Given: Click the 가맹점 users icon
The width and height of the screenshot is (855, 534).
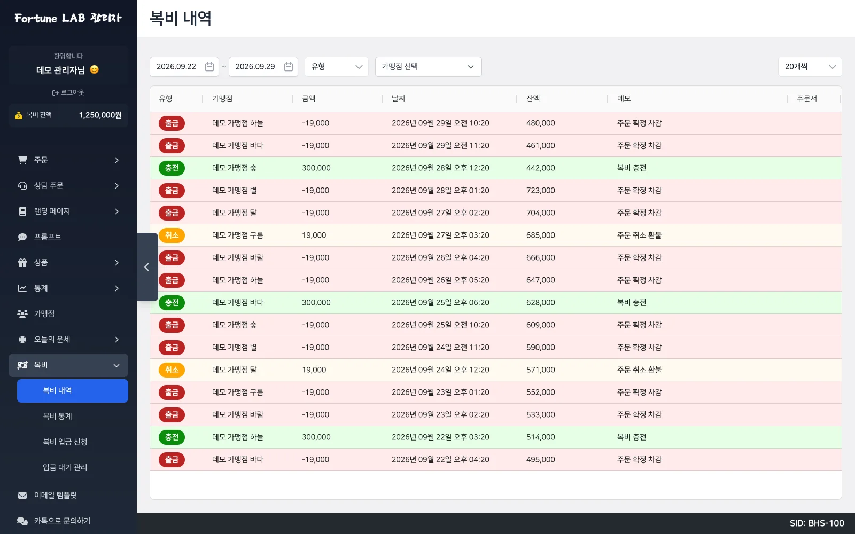Looking at the screenshot, I should pyautogui.click(x=22, y=313).
